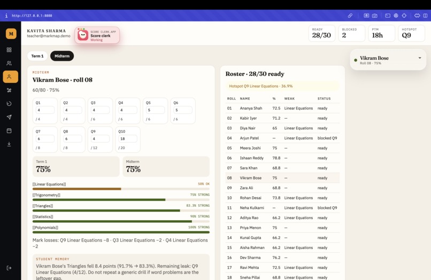The image size is (431, 280).
Task: Select Meera Joshi in the roster
Action: (282, 148)
